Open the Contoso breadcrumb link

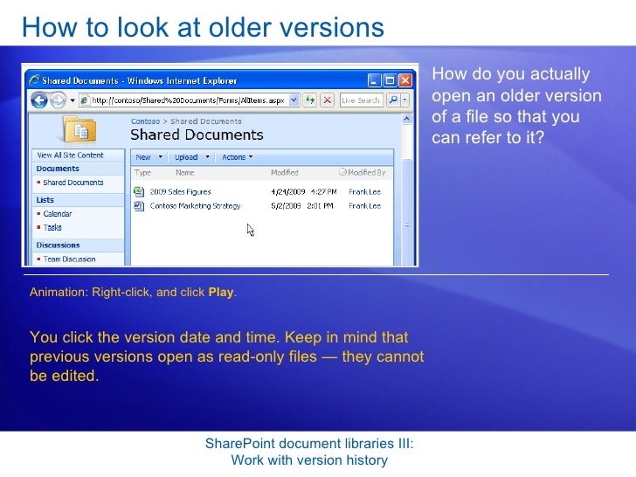tap(145, 121)
